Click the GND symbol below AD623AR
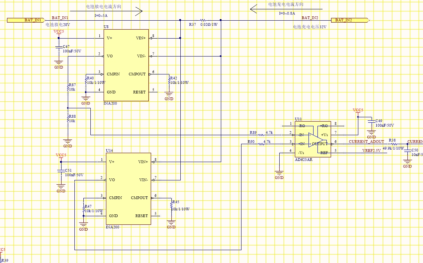Viewport: 423px width, 263px height. click(279, 174)
